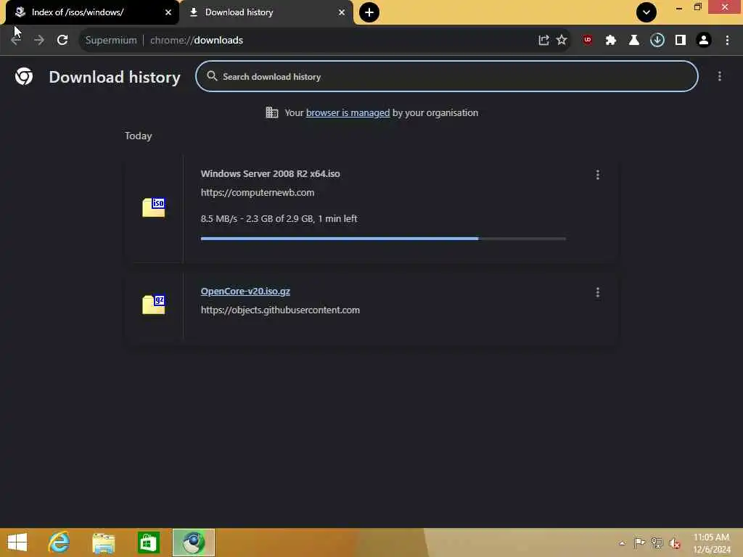Open the taskbar clock 11:05 AM
This screenshot has height=557, width=743.
(711, 543)
